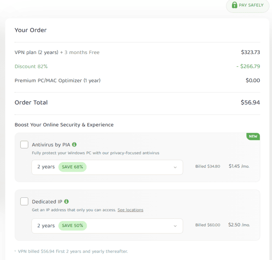Click the green Discount 82% text
This screenshot has height=260, width=272.
(x=31, y=66)
